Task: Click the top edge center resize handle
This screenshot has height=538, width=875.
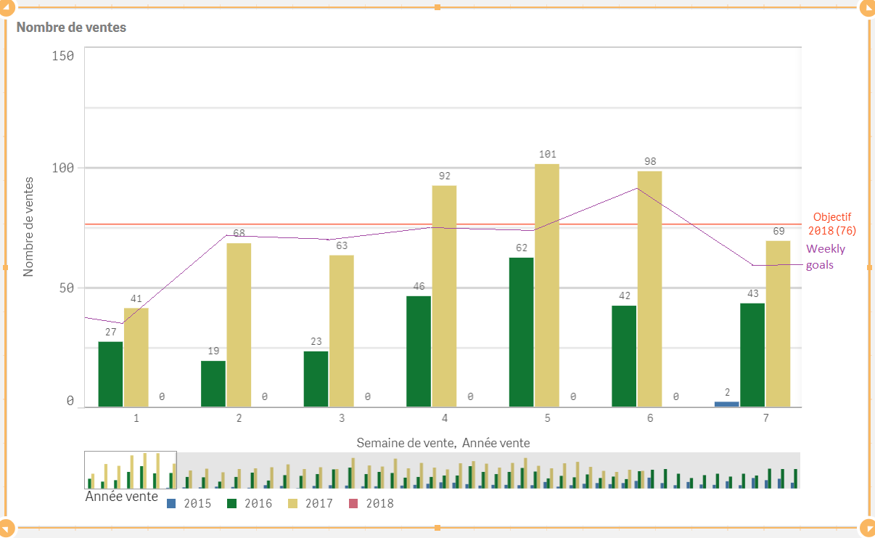Action: (437, 7)
